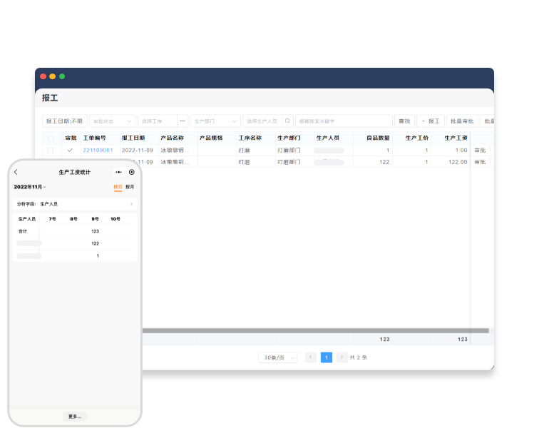539x438 pixels.
Task: Click the 8号 column header on phone
Action: (x=73, y=219)
